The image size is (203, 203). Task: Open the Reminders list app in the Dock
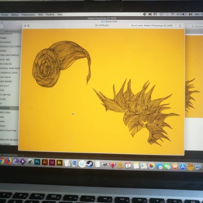97,164
